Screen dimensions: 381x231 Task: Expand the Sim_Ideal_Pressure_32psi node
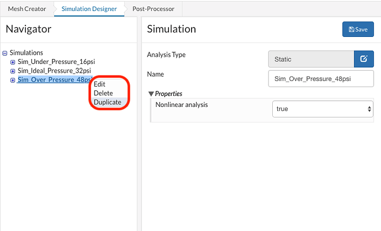point(13,71)
